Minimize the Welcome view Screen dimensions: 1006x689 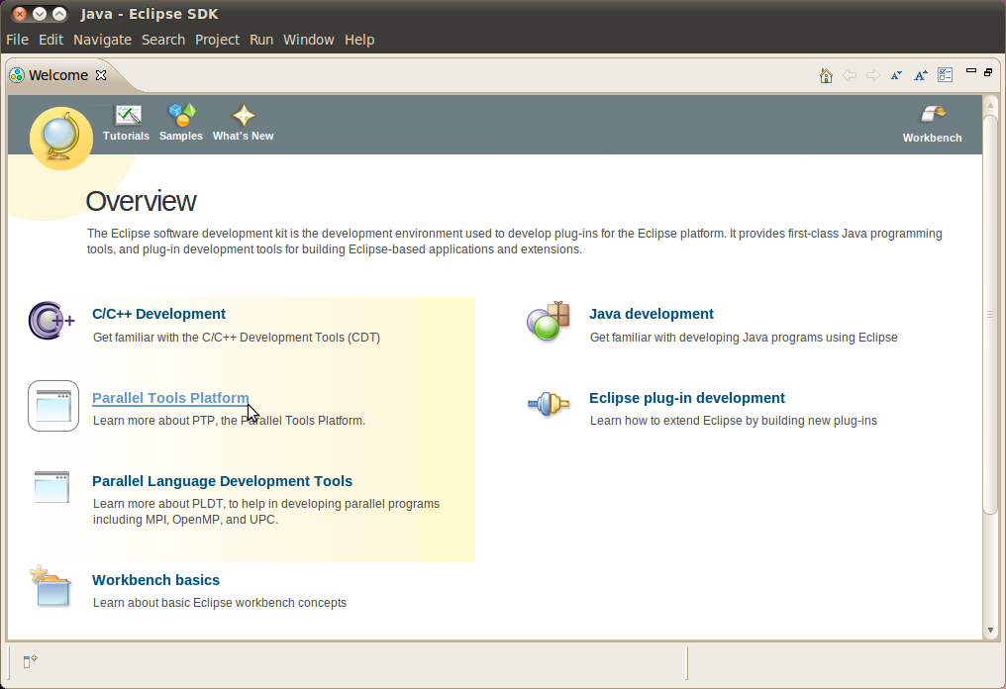tap(971, 71)
